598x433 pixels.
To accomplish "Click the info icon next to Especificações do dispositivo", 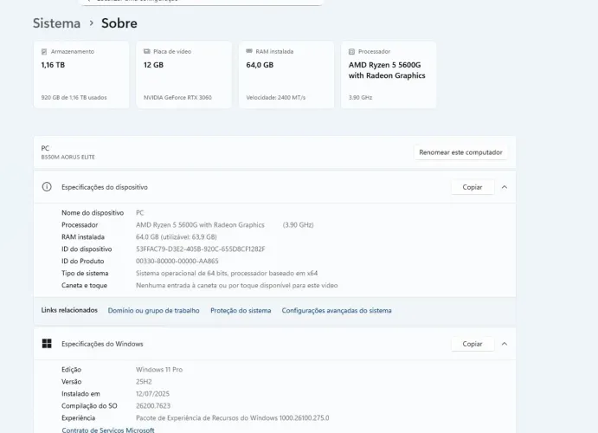I will pos(48,187).
